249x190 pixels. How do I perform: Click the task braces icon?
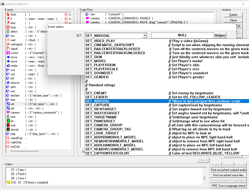pyautogui.click(x=8, y=117)
